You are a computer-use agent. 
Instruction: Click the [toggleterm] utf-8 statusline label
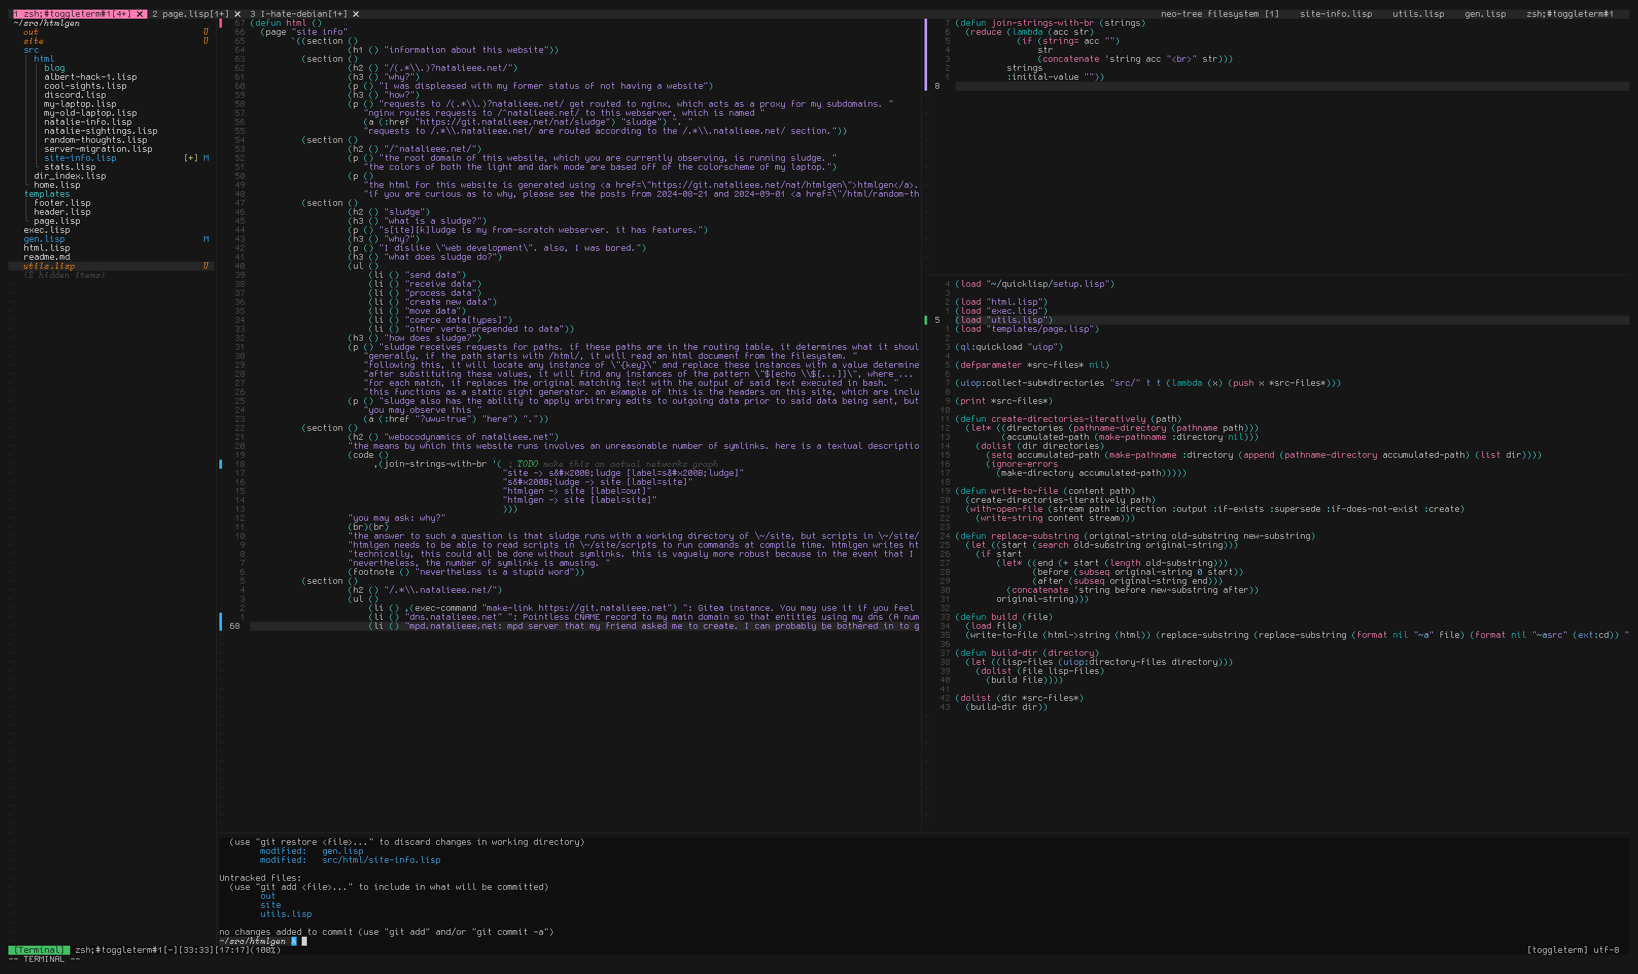pos(1573,950)
